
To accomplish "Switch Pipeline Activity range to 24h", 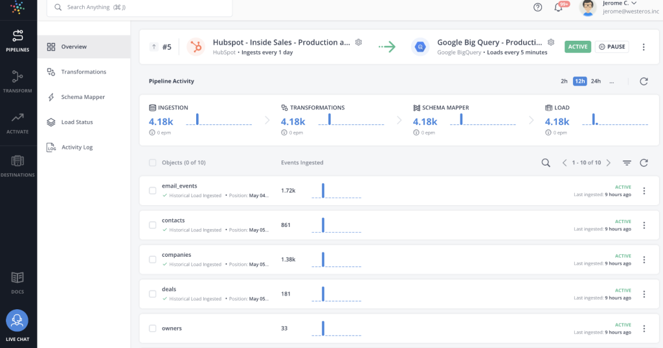I will point(596,81).
